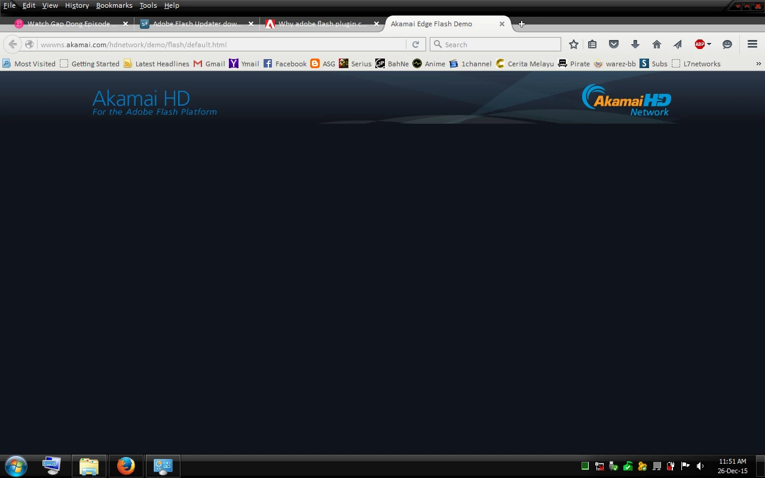
Task: Open the View menu
Action: [50, 5]
